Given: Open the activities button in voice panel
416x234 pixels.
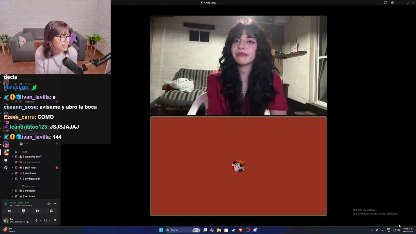Looking at the screenshot, I should pos(37,211).
